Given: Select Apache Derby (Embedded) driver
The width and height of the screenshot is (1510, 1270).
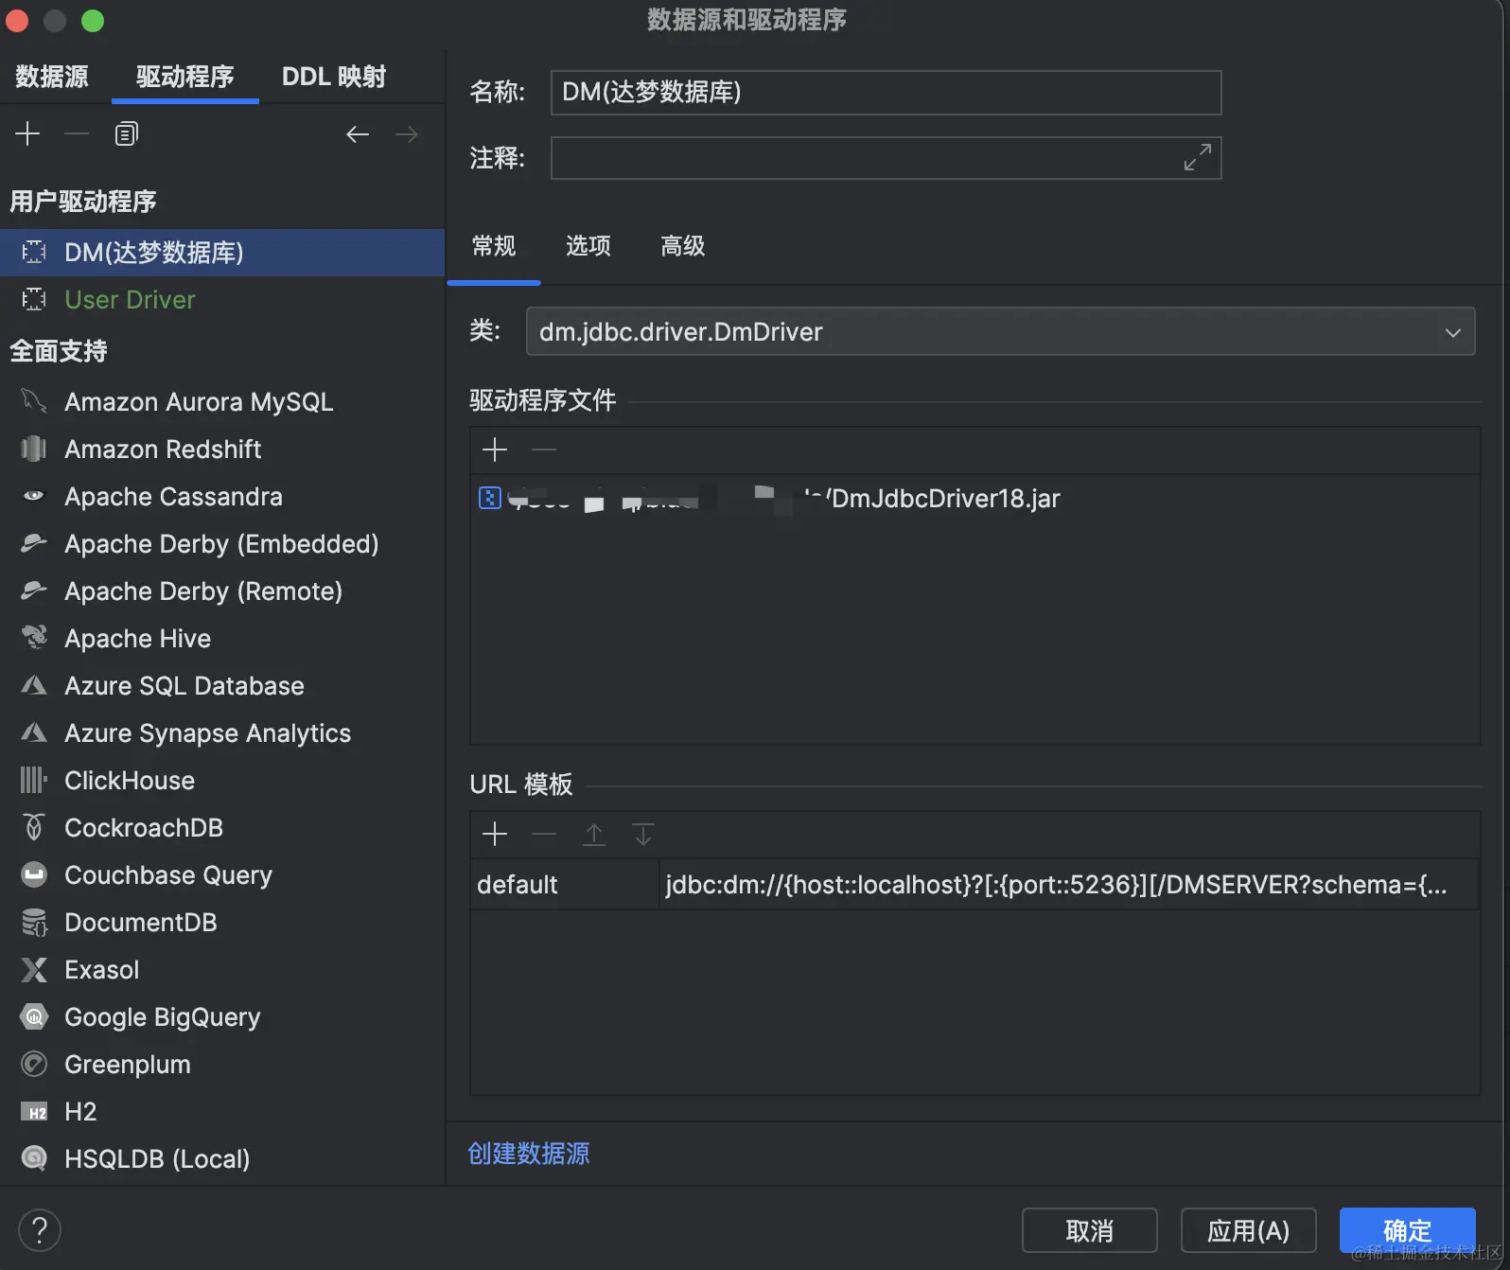Looking at the screenshot, I should click(222, 543).
